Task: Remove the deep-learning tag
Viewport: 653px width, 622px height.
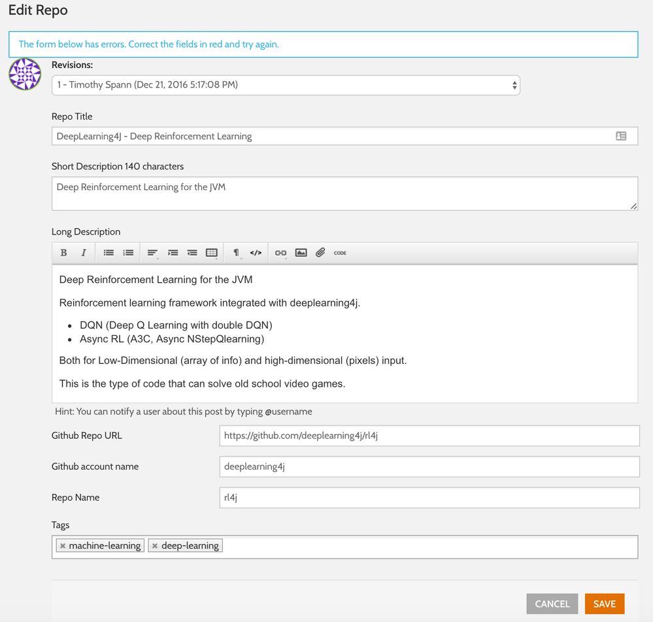Action: 155,546
